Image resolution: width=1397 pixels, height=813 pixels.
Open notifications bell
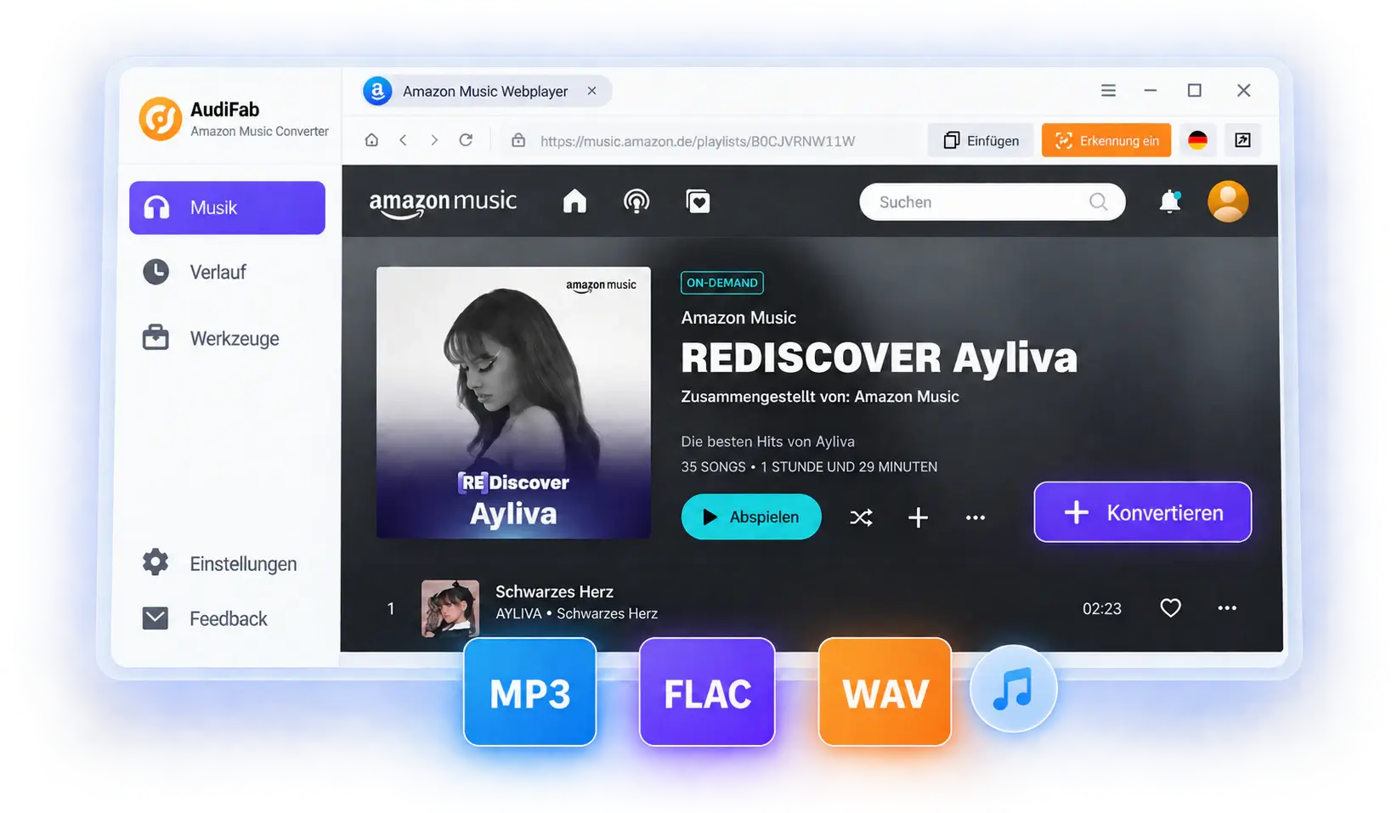tap(1170, 201)
